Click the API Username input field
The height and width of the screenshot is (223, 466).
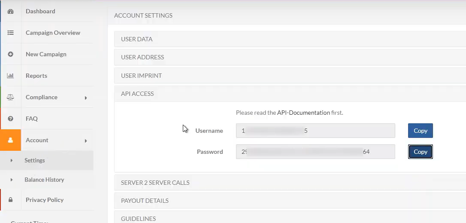click(x=315, y=131)
